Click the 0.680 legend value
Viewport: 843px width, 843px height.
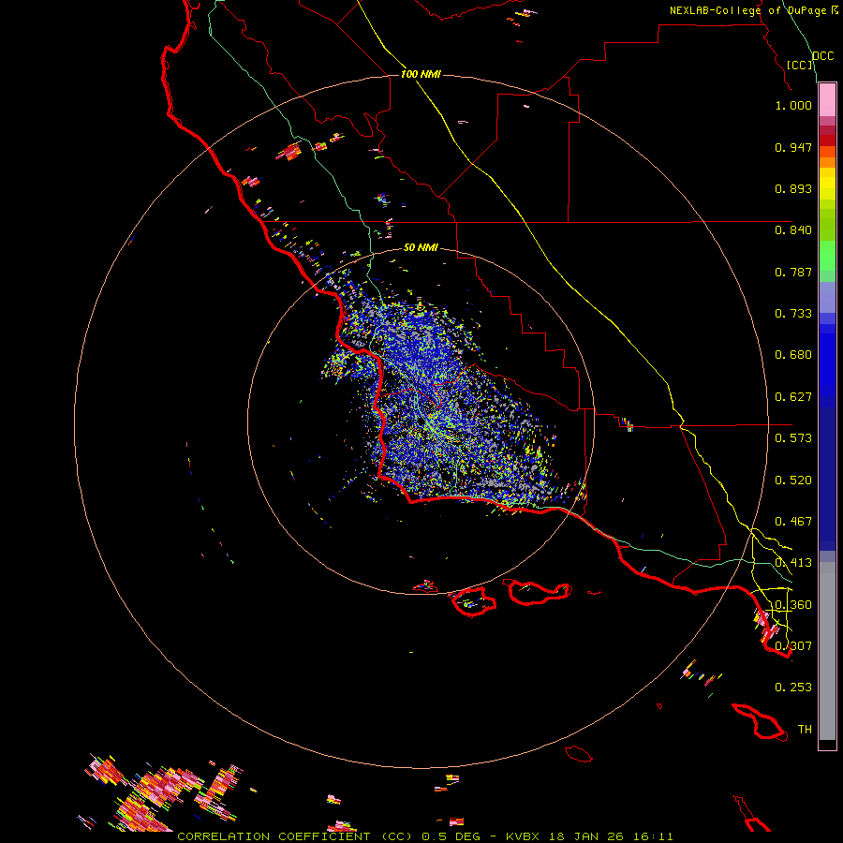click(793, 355)
